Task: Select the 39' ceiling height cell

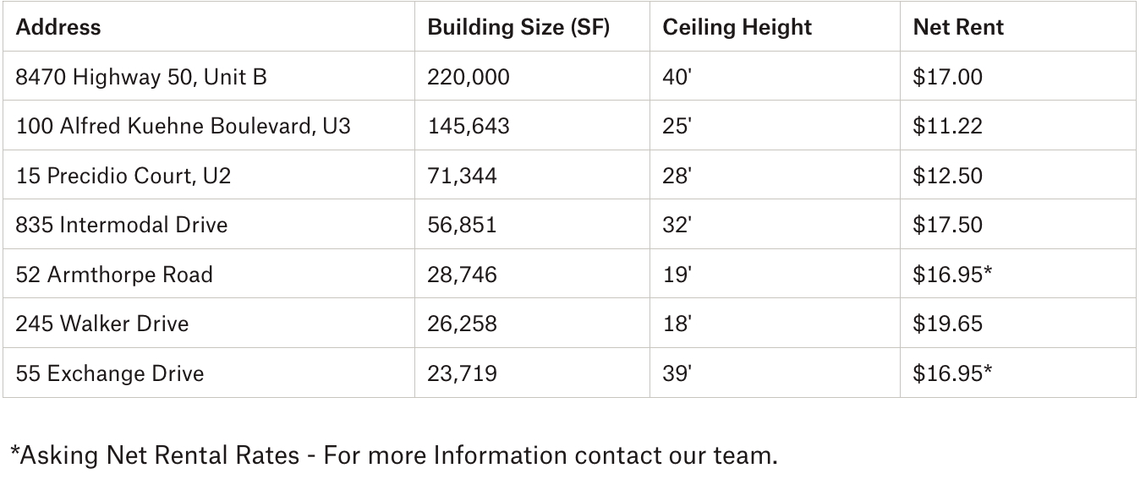Action: (677, 373)
